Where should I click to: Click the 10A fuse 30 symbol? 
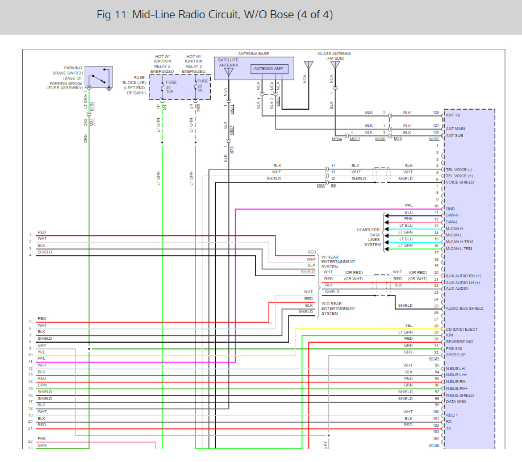point(162,86)
